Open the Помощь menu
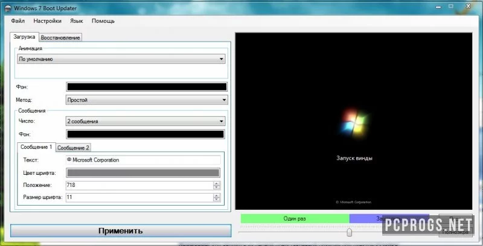 pyautogui.click(x=103, y=21)
